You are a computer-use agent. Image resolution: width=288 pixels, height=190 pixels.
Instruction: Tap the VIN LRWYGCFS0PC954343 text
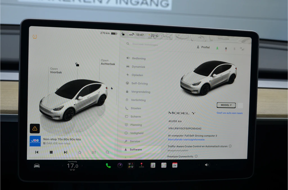pyautogui.click(x=185, y=129)
